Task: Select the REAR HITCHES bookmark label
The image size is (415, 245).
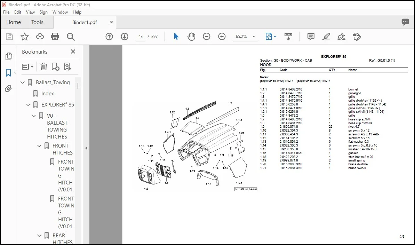Action: coord(63,239)
